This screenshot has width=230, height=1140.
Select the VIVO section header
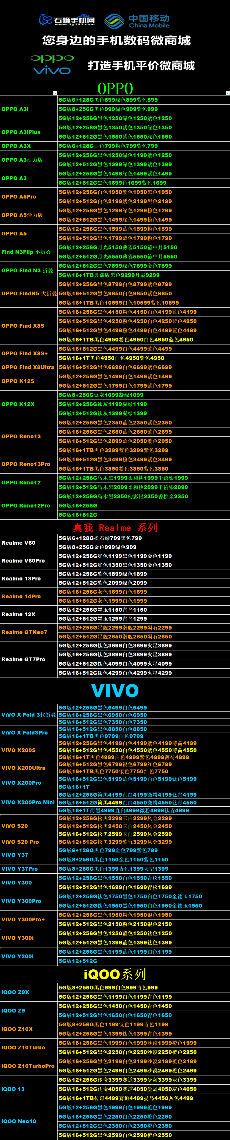point(115,690)
